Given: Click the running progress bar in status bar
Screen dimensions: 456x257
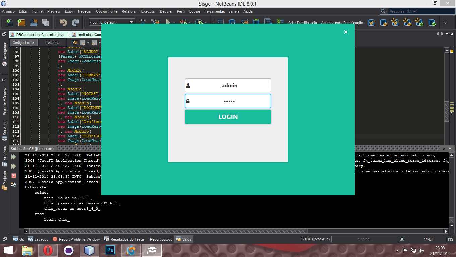Looking at the screenshot, I should coord(365,239).
